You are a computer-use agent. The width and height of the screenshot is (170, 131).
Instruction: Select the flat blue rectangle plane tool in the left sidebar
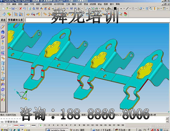(3, 95)
